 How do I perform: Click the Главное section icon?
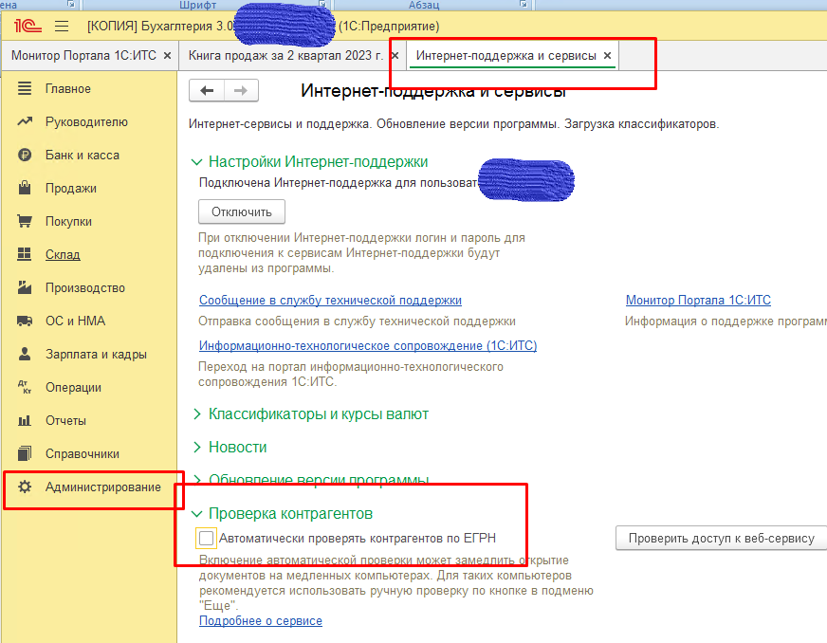coord(25,88)
